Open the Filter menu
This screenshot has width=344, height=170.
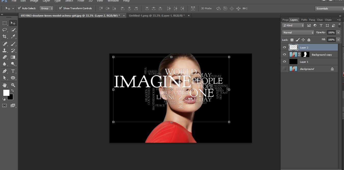[x=81, y=1]
